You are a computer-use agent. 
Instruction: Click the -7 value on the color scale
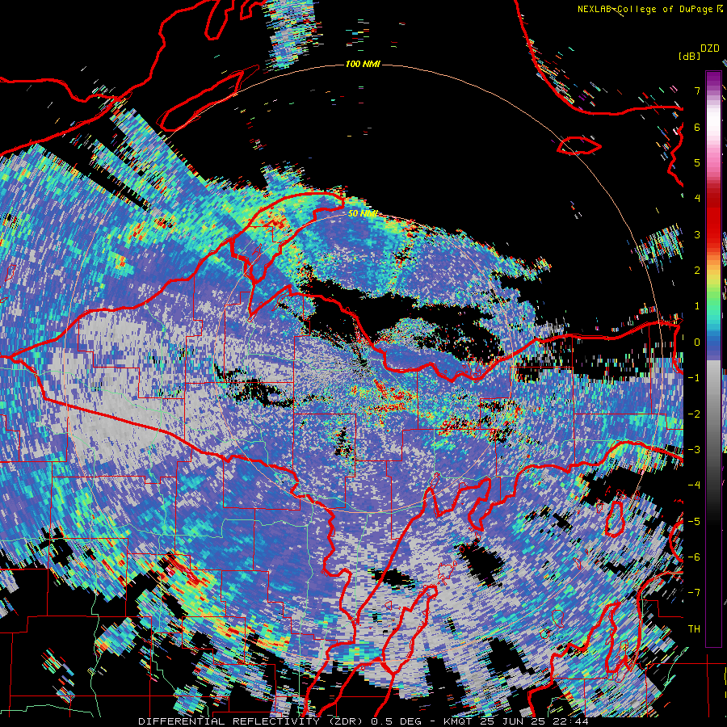[694, 593]
